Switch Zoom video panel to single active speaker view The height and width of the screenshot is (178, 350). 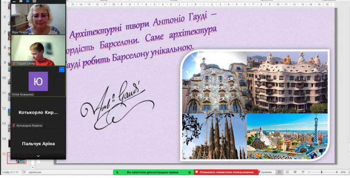tap(21, 1)
